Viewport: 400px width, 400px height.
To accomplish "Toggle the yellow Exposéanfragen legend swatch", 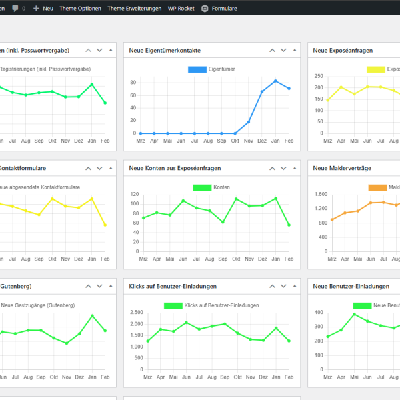I will coord(376,69).
